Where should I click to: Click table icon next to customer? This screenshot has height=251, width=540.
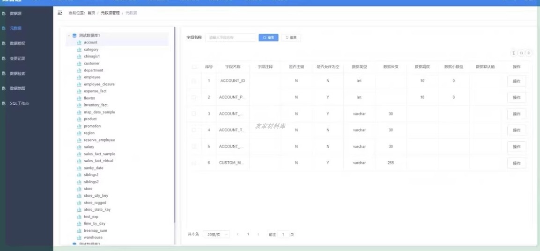(x=79, y=63)
